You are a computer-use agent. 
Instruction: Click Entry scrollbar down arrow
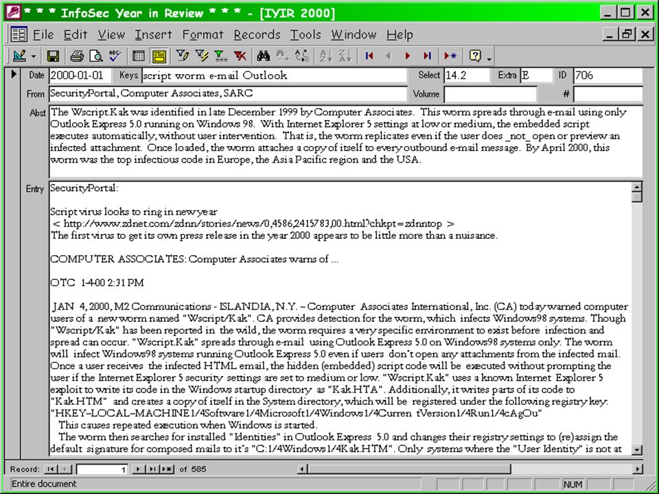tap(637, 450)
